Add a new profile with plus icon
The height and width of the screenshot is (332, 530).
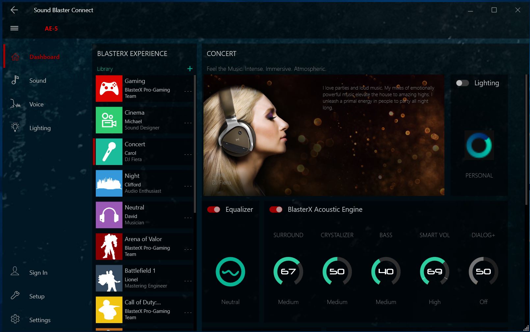tap(190, 69)
